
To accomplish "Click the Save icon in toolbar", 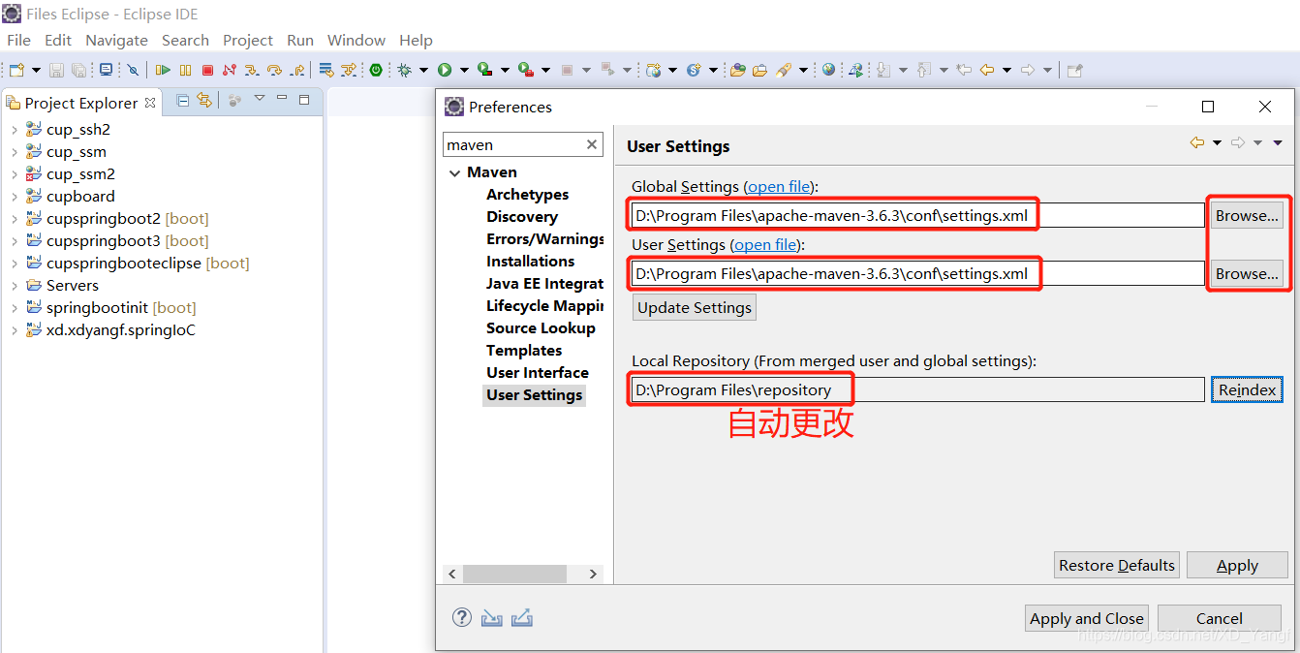I will [x=56, y=70].
